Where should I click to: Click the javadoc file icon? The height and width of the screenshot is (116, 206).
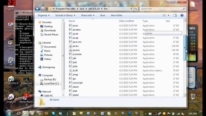tap(70, 30)
